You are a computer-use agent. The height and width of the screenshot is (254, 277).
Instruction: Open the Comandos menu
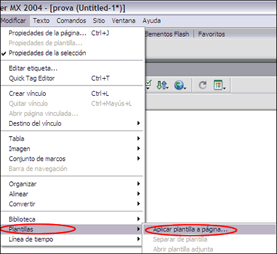[x=71, y=21]
